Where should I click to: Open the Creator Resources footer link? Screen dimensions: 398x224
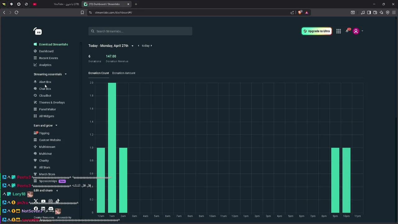coord(44,217)
